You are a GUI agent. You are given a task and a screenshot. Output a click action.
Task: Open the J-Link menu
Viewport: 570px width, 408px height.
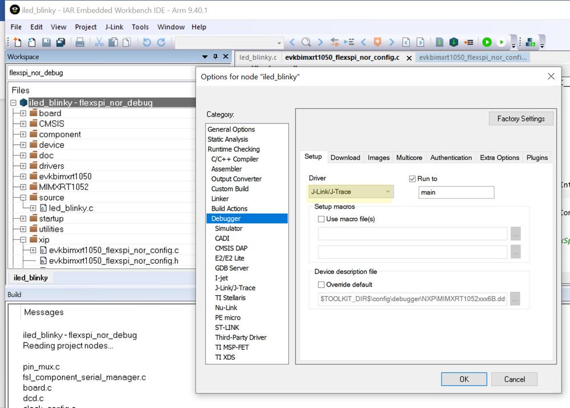click(x=114, y=27)
